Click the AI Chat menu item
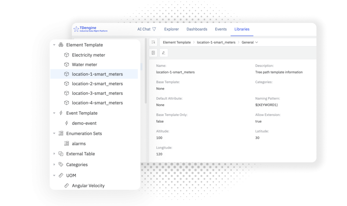 pos(144,29)
